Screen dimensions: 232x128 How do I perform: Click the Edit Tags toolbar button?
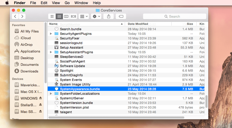pos(121,16)
